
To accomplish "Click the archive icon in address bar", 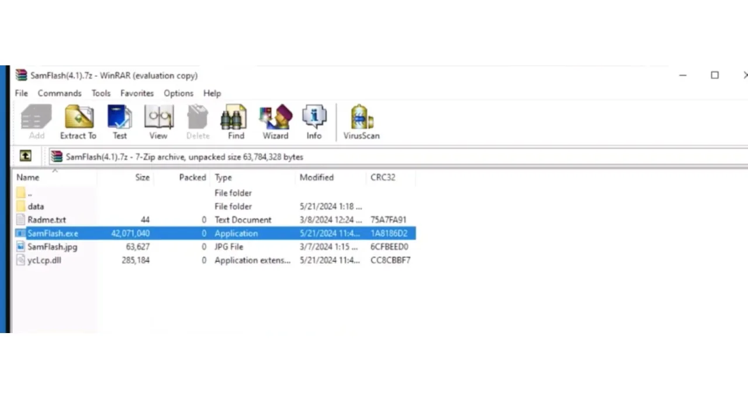I will point(57,156).
